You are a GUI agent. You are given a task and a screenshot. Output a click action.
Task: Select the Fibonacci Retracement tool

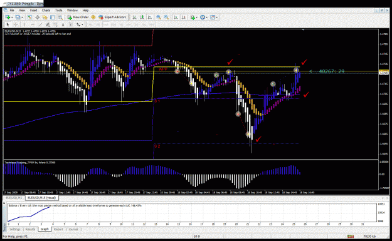55,24
